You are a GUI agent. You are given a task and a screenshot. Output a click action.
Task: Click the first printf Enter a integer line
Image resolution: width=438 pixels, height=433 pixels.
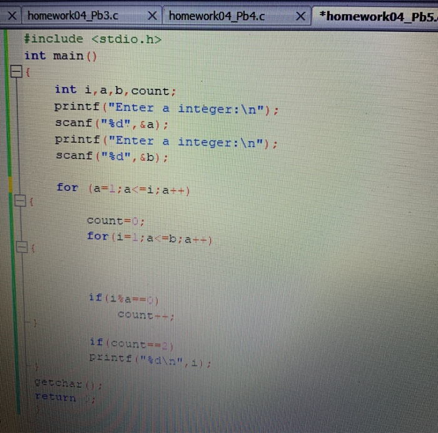click(x=166, y=108)
